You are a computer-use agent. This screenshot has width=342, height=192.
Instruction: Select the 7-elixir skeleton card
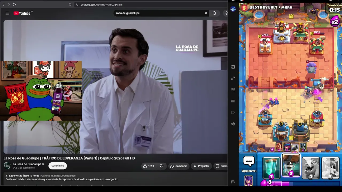point(330,168)
